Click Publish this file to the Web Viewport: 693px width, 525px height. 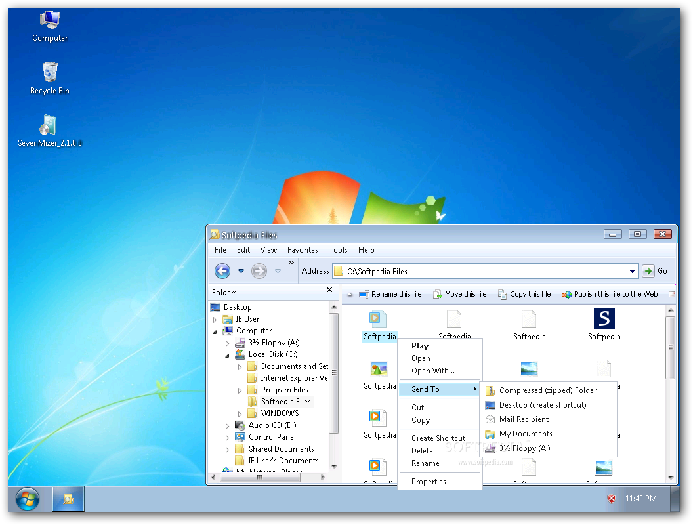pos(610,294)
